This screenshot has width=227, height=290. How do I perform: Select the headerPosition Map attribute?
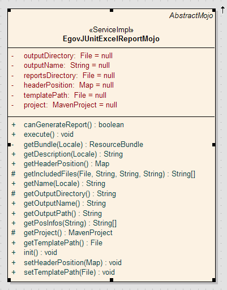tap(63, 85)
